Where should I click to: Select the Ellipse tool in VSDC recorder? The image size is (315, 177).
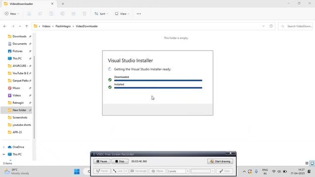(x=157, y=171)
